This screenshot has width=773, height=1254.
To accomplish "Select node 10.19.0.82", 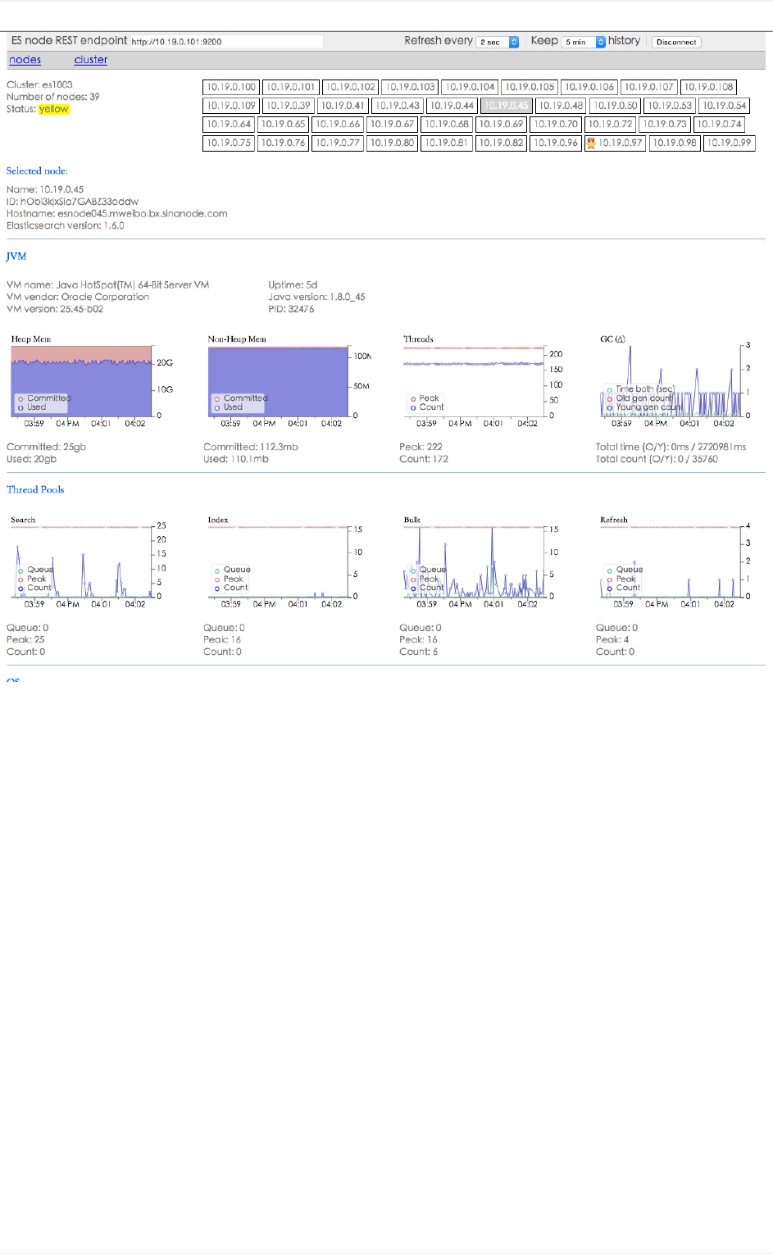I will pos(501,143).
